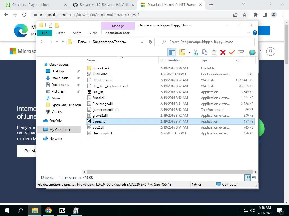The height and width of the screenshot is (216, 289).
Task: Click the Copy toolbar icon
Action: coord(205,53)
